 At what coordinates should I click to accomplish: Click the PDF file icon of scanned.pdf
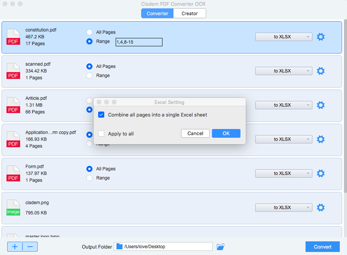(x=13, y=71)
